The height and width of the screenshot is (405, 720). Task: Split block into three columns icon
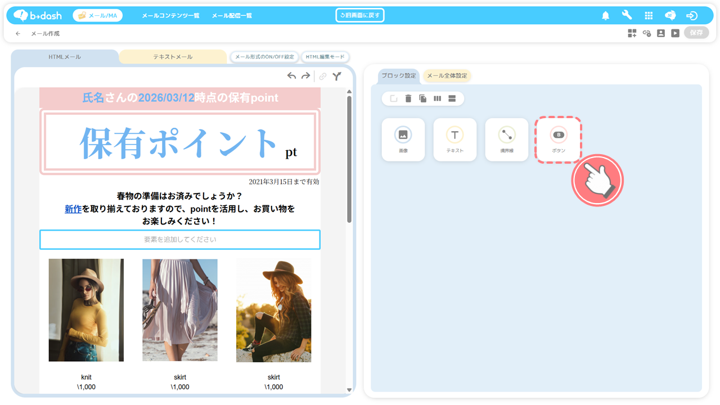coord(437,99)
